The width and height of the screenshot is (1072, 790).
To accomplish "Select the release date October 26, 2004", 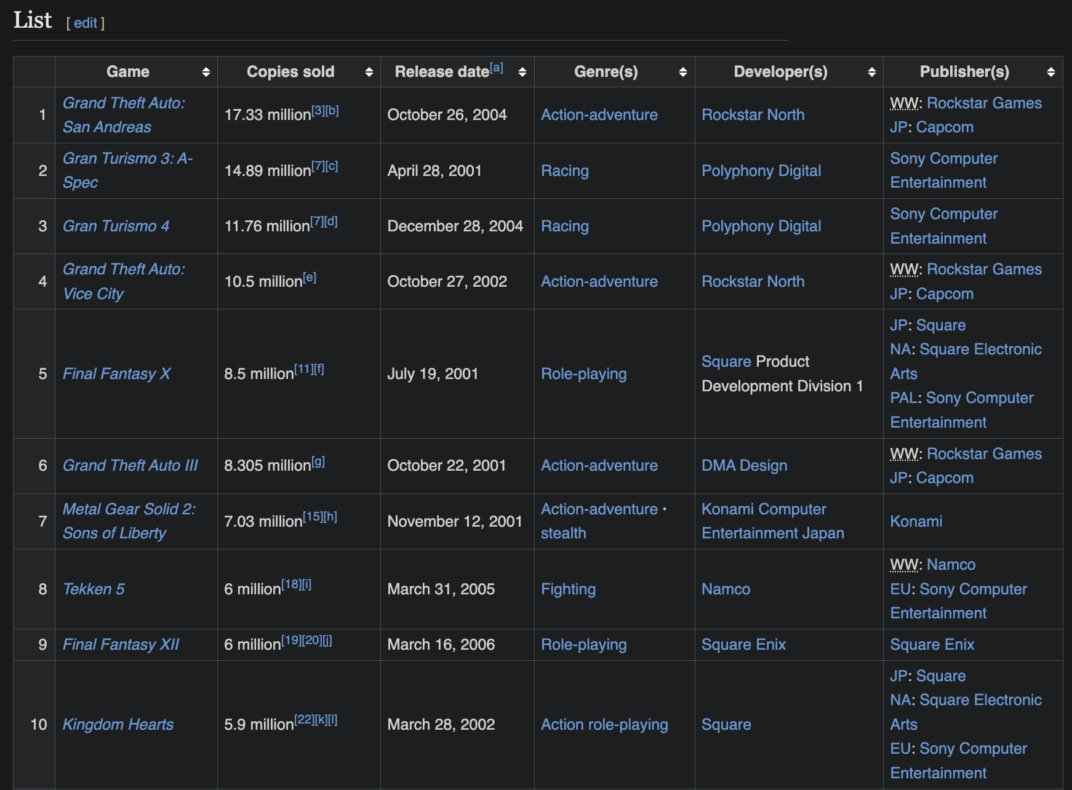I will [x=447, y=115].
